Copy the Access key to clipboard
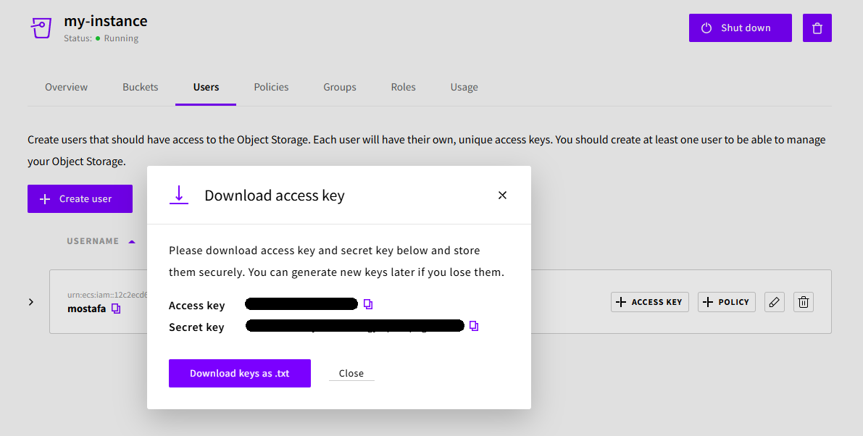The width and height of the screenshot is (863, 436). tap(368, 304)
